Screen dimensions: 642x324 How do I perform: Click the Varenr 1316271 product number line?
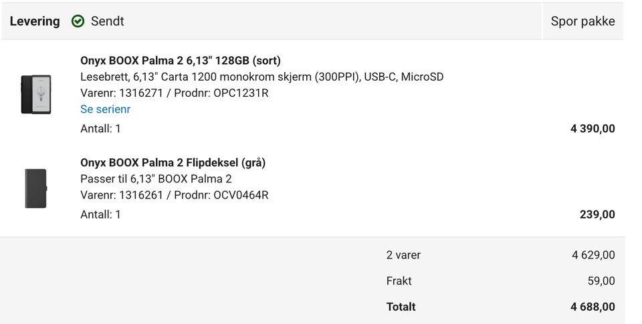pos(175,94)
